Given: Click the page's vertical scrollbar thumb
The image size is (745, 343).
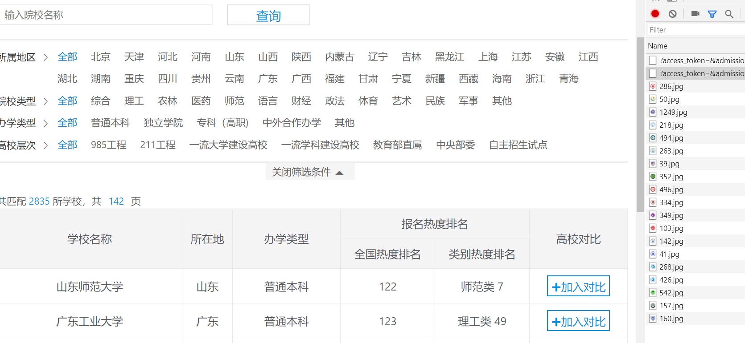Looking at the screenshot, I should [x=641, y=125].
